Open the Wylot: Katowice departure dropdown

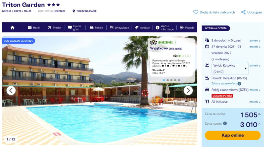[x=230, y=69]
